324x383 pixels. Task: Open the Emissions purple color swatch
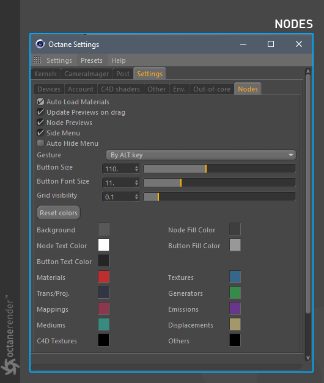[x=235, y=309]
